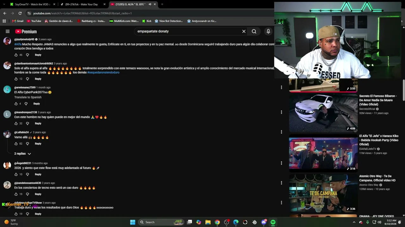Screen dimensions: 405x227
Task: Launch Microsoft Edge from the taskbar
Action: pyautogui.click(x=236, y=222)
